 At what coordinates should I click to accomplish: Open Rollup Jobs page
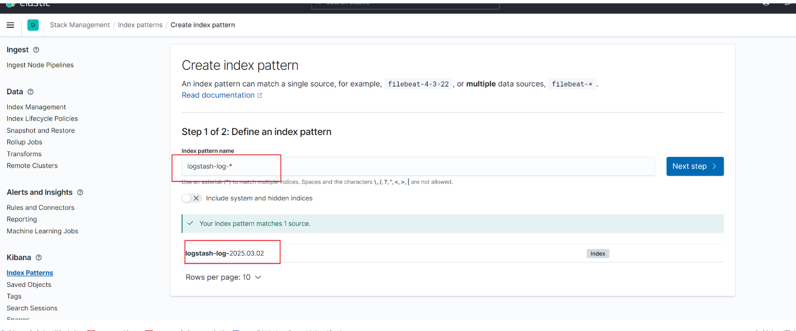(25, 142)
